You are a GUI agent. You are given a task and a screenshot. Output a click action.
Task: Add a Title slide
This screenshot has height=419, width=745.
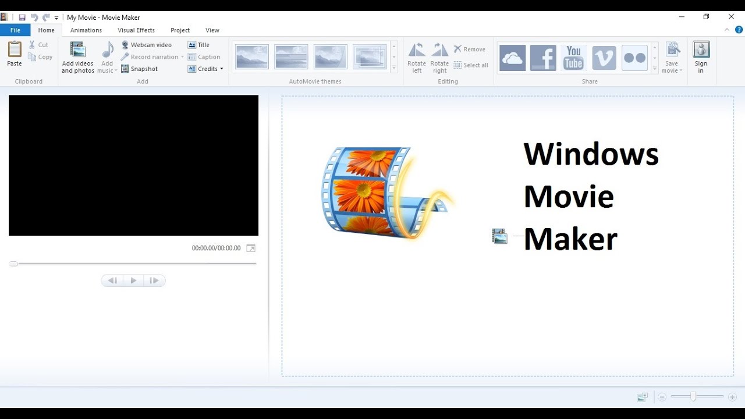[x=199, y=45]
